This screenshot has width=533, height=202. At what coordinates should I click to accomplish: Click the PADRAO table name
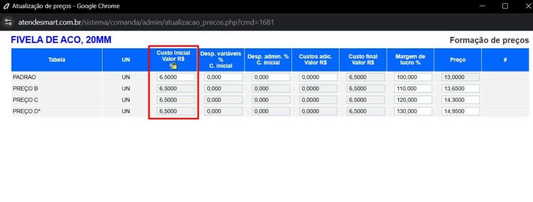coord(24,77)
